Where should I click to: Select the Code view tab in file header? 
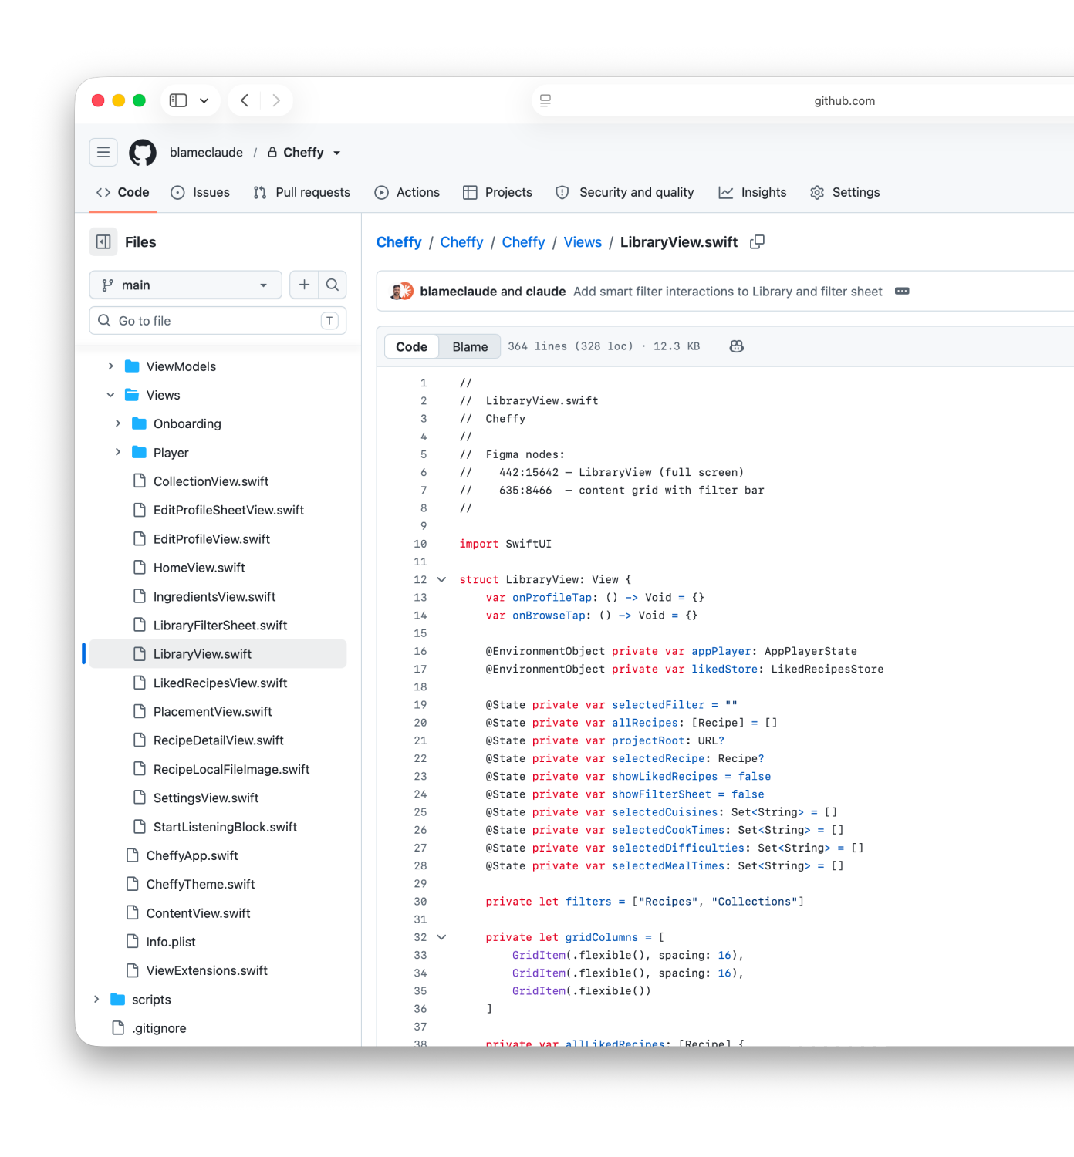[x=411, y=347]
